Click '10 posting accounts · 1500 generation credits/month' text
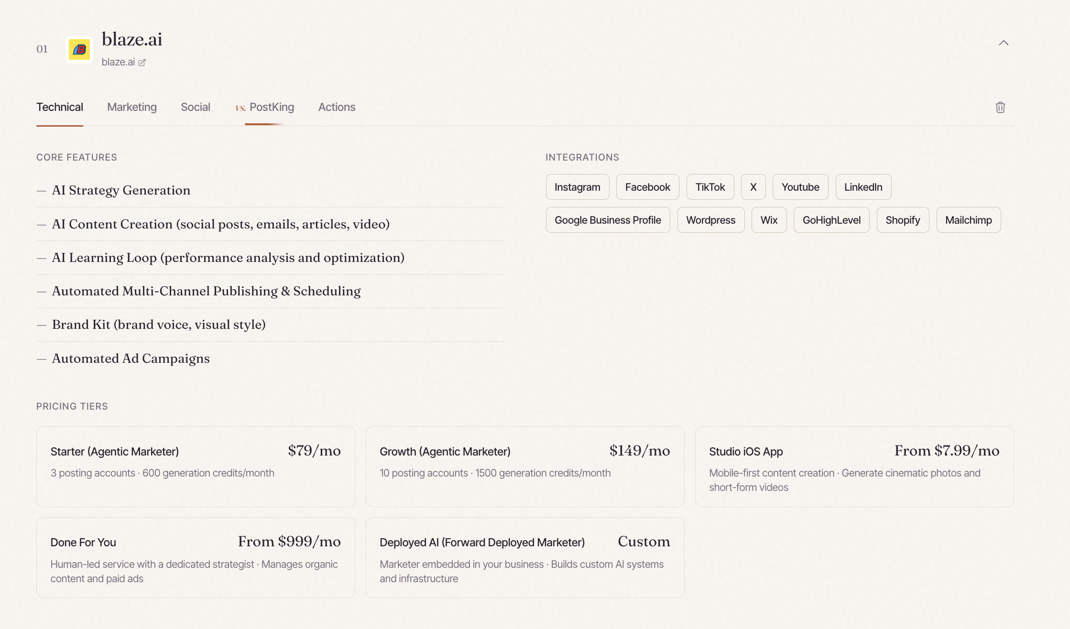 click(x=495, y=473)
